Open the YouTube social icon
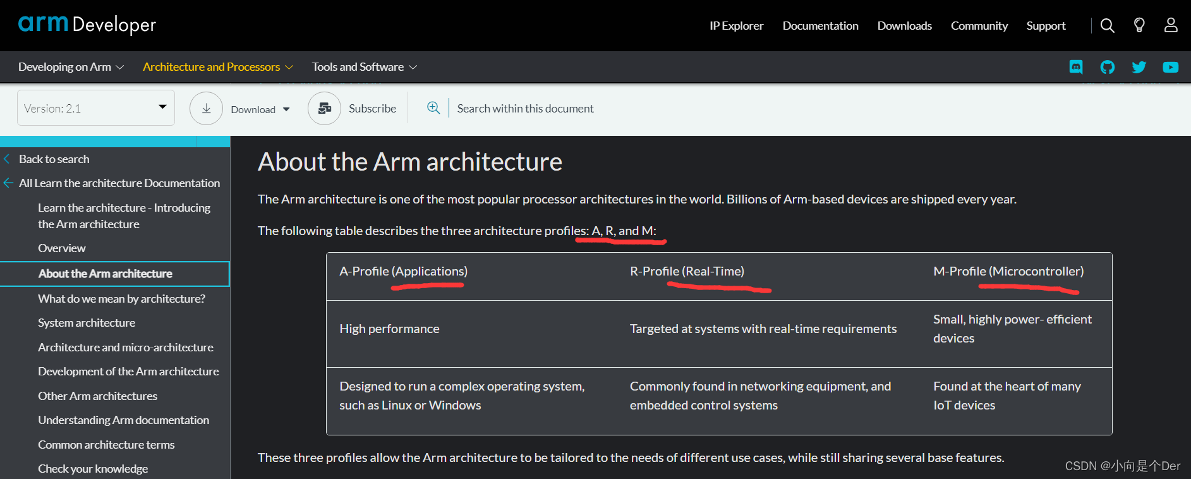This screenshot has width=1191, height=479. 1171,67
